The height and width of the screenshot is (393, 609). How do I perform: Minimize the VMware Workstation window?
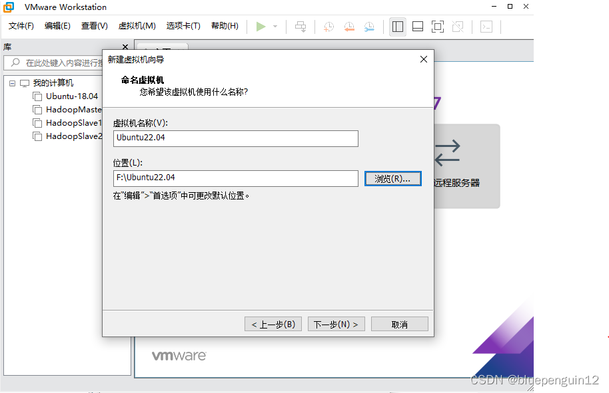[x=494, y=7]
